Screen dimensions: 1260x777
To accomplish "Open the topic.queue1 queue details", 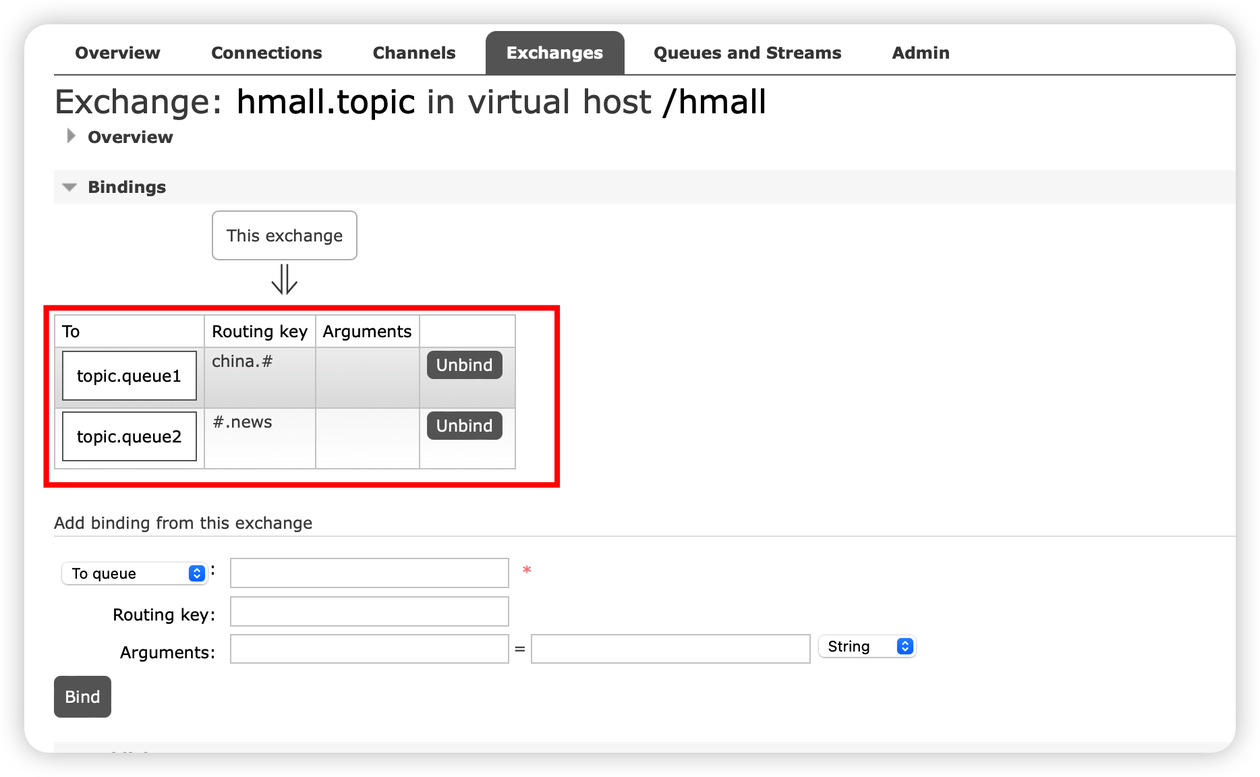I will click(128, 376).
